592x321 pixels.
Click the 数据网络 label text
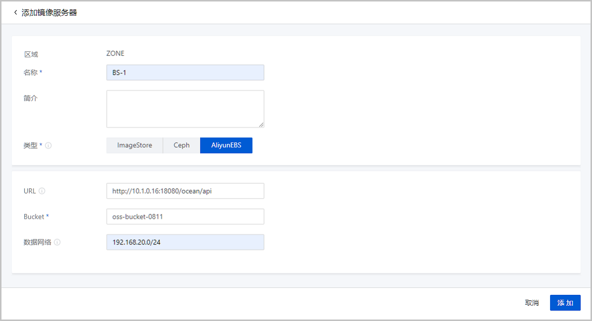point(37,242)
